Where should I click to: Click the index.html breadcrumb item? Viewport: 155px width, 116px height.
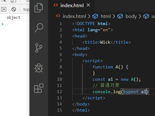[x=74, y=16]
